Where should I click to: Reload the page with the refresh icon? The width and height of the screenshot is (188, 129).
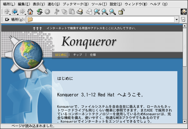(39, 11)
